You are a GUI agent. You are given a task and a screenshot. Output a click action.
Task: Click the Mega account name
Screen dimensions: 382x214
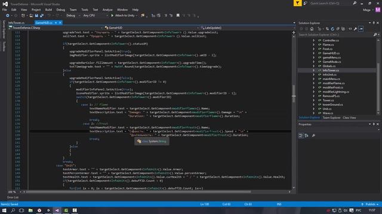point(366,10)
